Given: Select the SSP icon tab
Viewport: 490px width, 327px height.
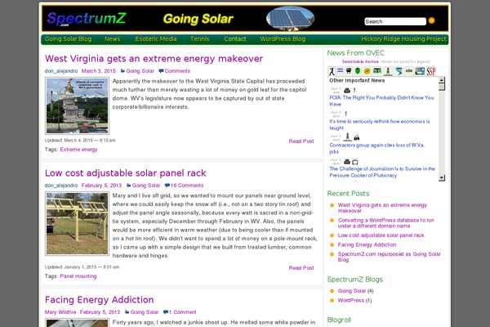Looking at the screenshot, I should tap(431, 71).
